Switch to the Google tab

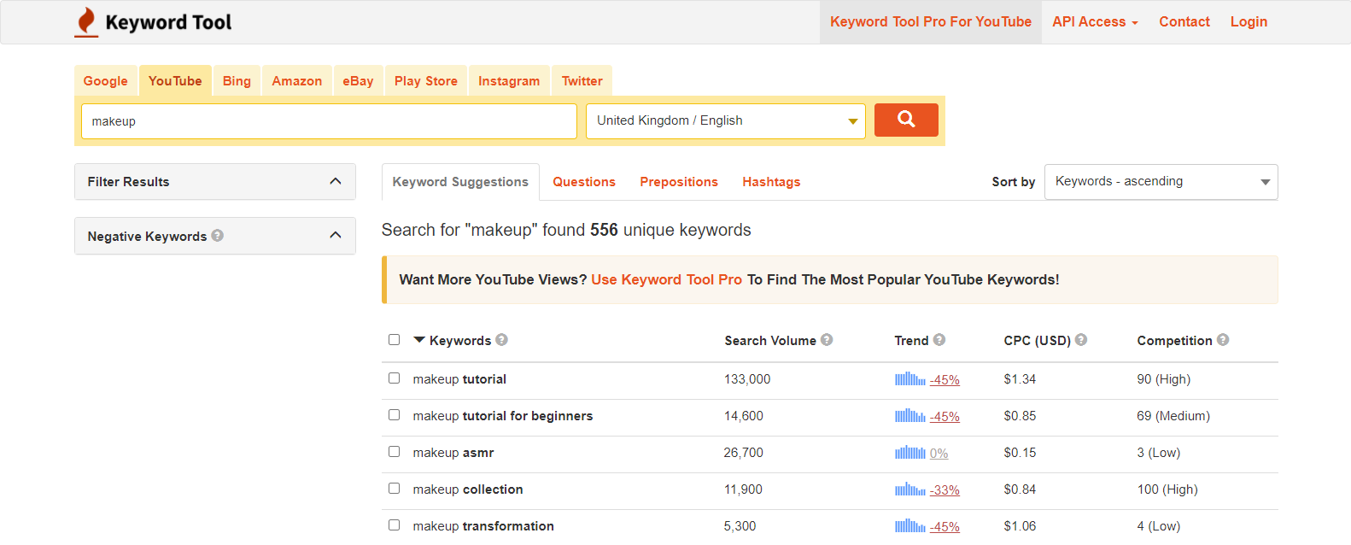(106, 80)
